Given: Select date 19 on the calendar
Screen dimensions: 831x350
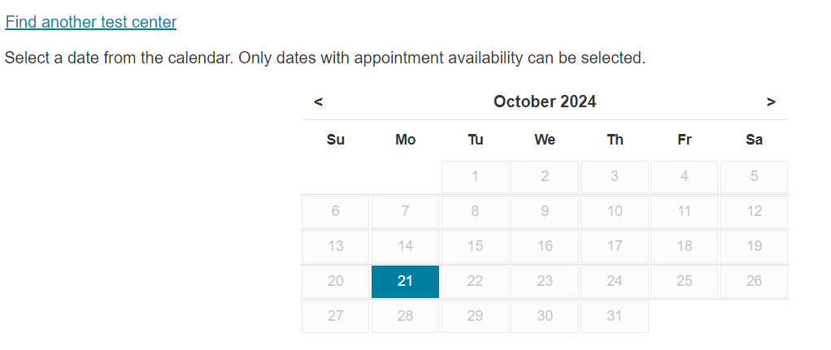Looking at the screenshot, I should [754, 246].
